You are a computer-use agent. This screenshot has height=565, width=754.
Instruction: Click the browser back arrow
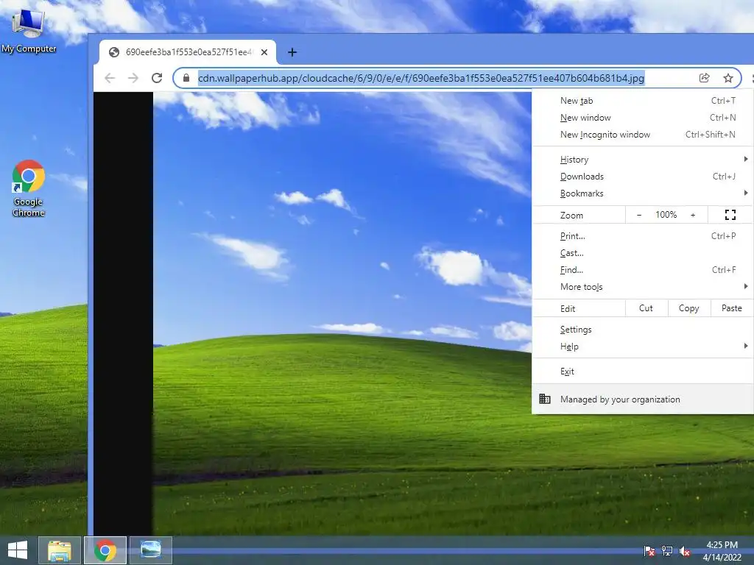point(110,78)
